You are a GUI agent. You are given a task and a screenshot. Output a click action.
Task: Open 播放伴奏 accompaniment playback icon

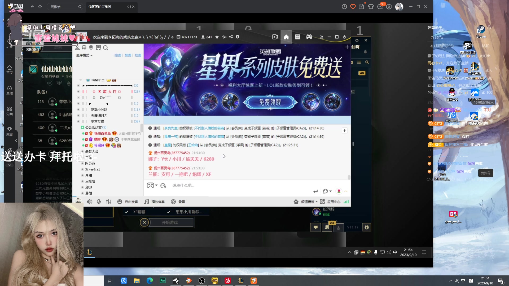146,202
